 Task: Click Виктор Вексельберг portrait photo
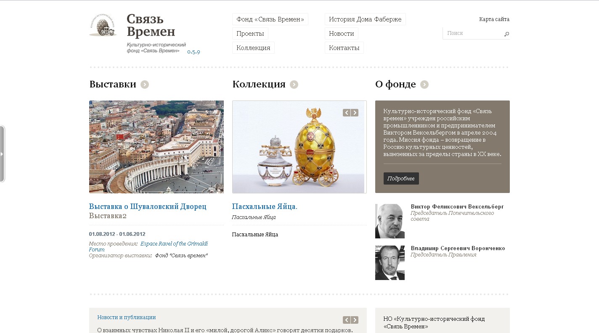pyautogui.click(x=390, y=221)
